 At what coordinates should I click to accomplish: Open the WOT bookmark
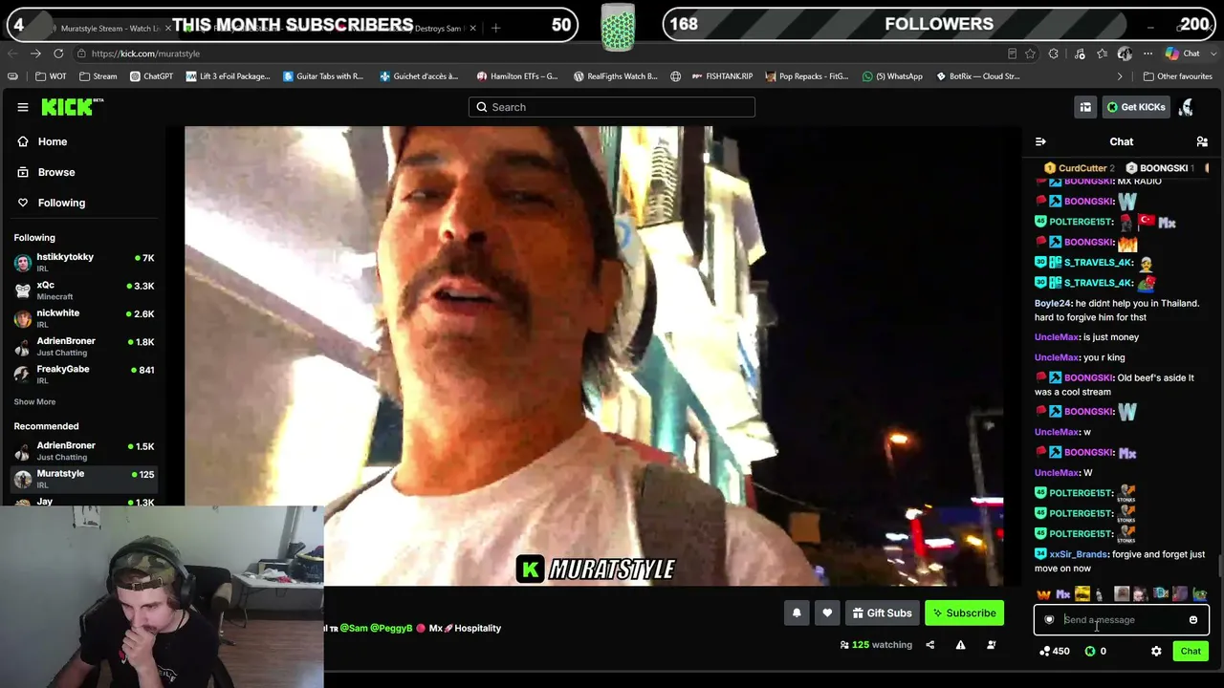tap(51, 76)
